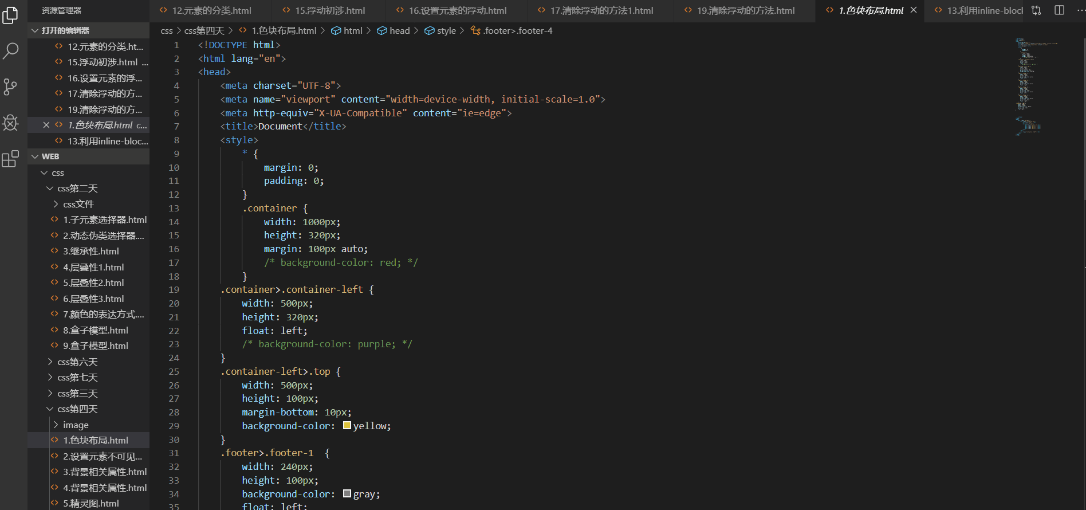Expand the css第七天 folder
The image size is (1086, 510).
tap(89, 377)
